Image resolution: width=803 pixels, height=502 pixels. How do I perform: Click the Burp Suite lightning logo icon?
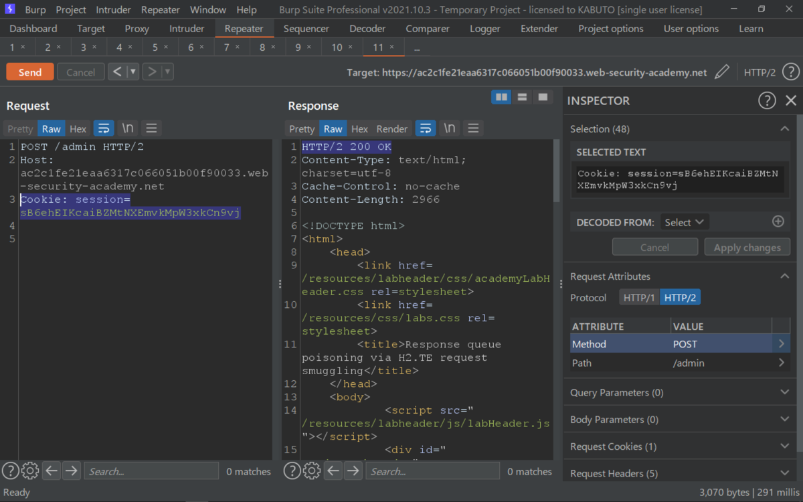[x=9, y=9]
